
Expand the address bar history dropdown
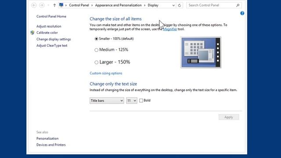pos(173,5)
